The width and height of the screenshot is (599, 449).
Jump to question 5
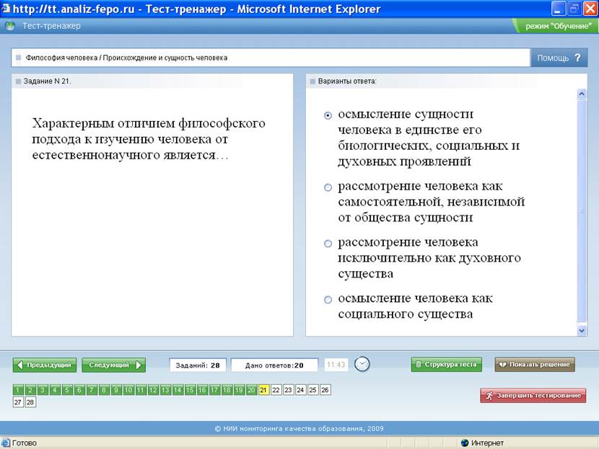pyautogui.click(x=67, y=390)
